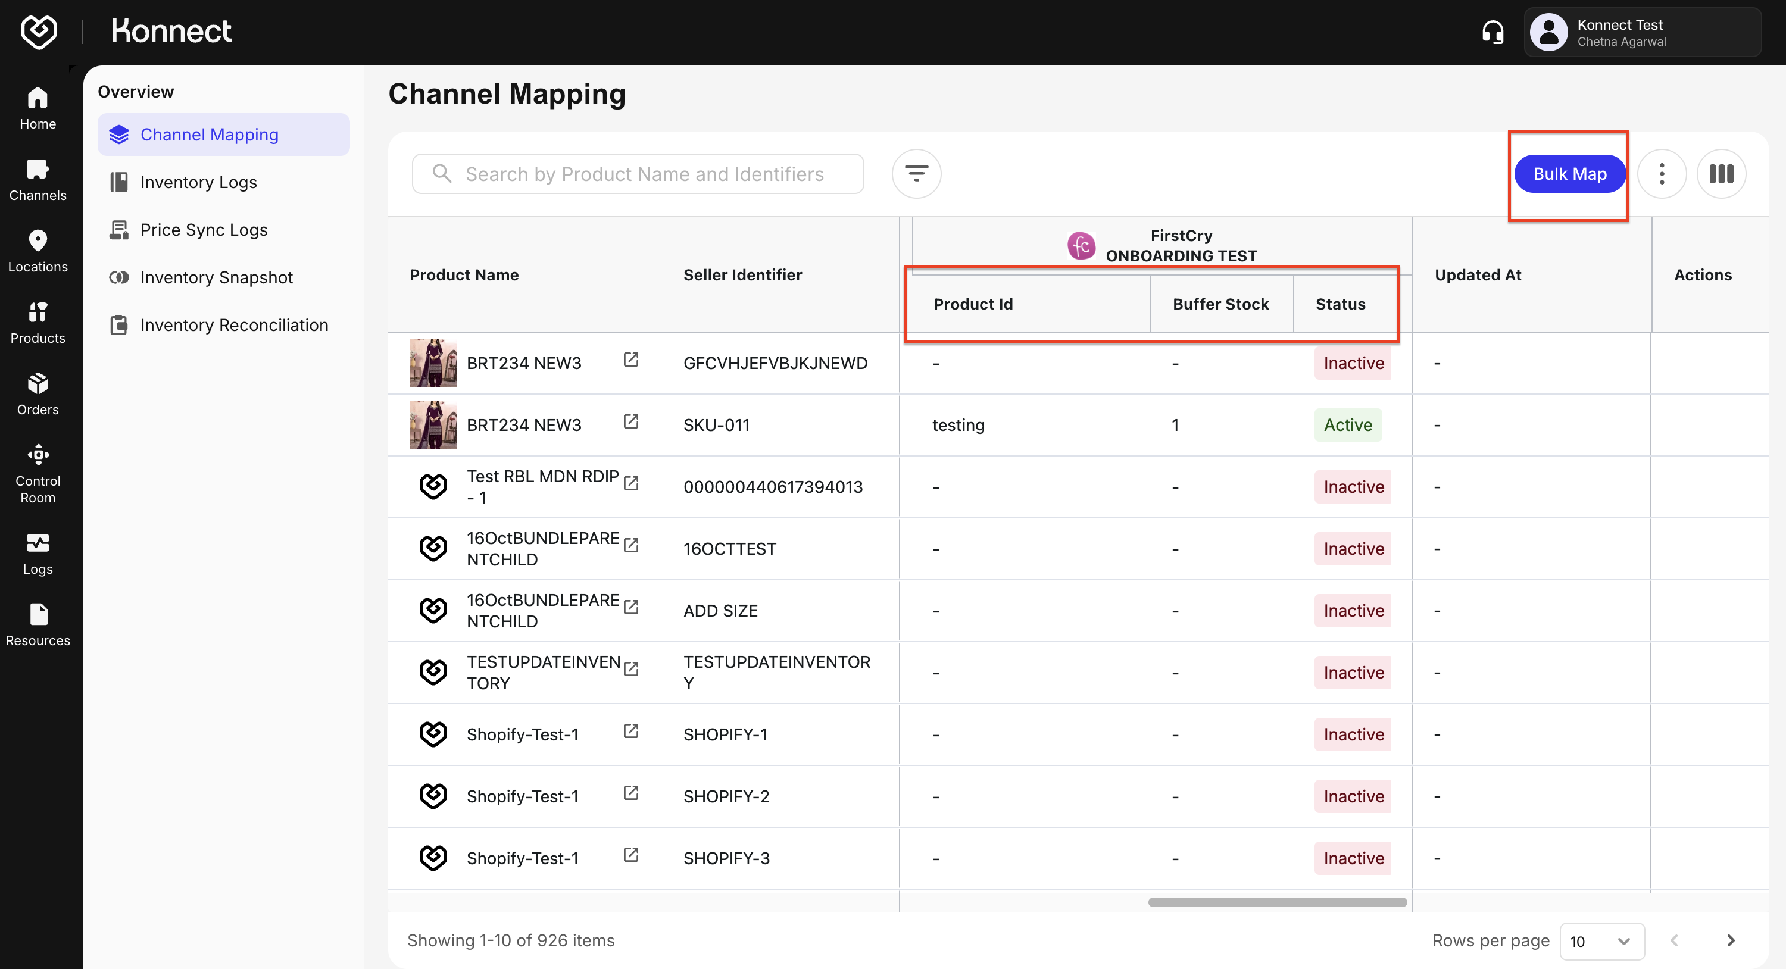
Task: Click Inactive status for GFCVHJEFVBJKJNEWD row
Action: click(x=1353, y=363)
